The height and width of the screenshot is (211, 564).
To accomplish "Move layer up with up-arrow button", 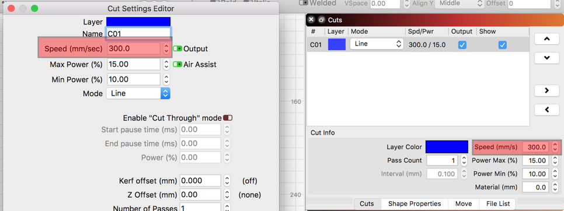I will (546, 38).
